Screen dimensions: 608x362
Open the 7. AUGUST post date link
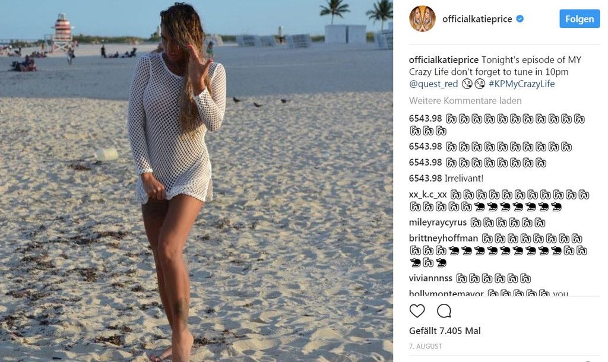tap(425, 347)
